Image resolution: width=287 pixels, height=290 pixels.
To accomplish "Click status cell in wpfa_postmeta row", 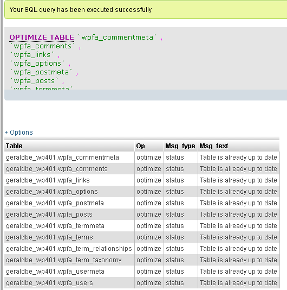I will [x=181, y=203].
